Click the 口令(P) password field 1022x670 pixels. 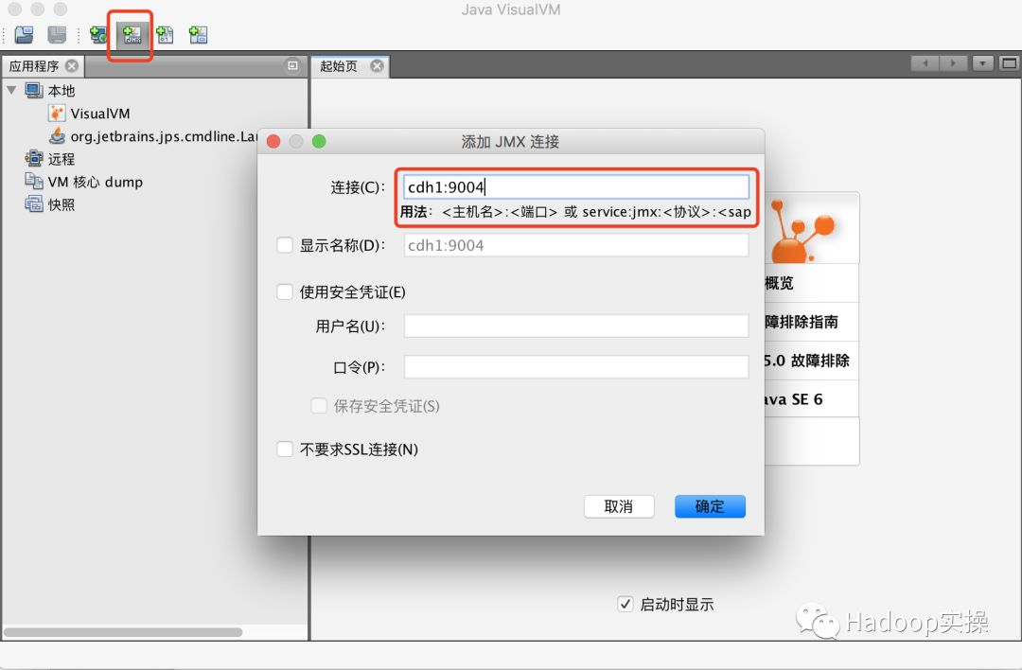pyautogui.click(x=576, y=366)
